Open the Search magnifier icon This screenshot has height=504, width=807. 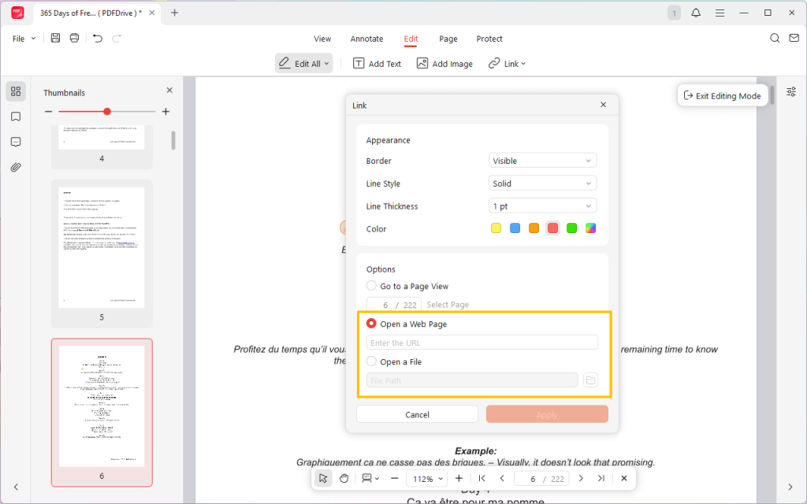click(x=775, y=38)
